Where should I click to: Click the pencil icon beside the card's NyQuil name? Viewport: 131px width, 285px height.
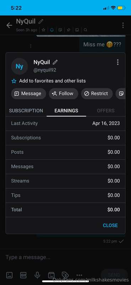coord(55,62)
